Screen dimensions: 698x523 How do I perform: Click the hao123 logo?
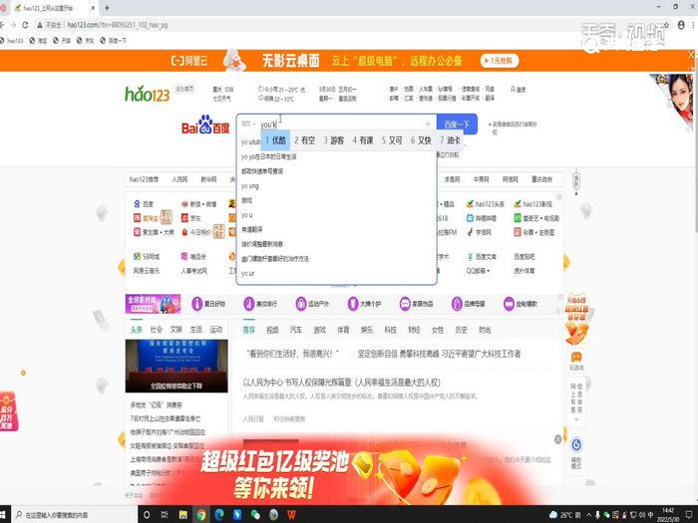pyautogui.click(x=147, y=94)
